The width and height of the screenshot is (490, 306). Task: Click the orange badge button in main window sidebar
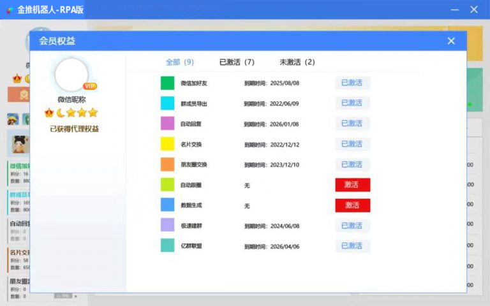(19, 94)
